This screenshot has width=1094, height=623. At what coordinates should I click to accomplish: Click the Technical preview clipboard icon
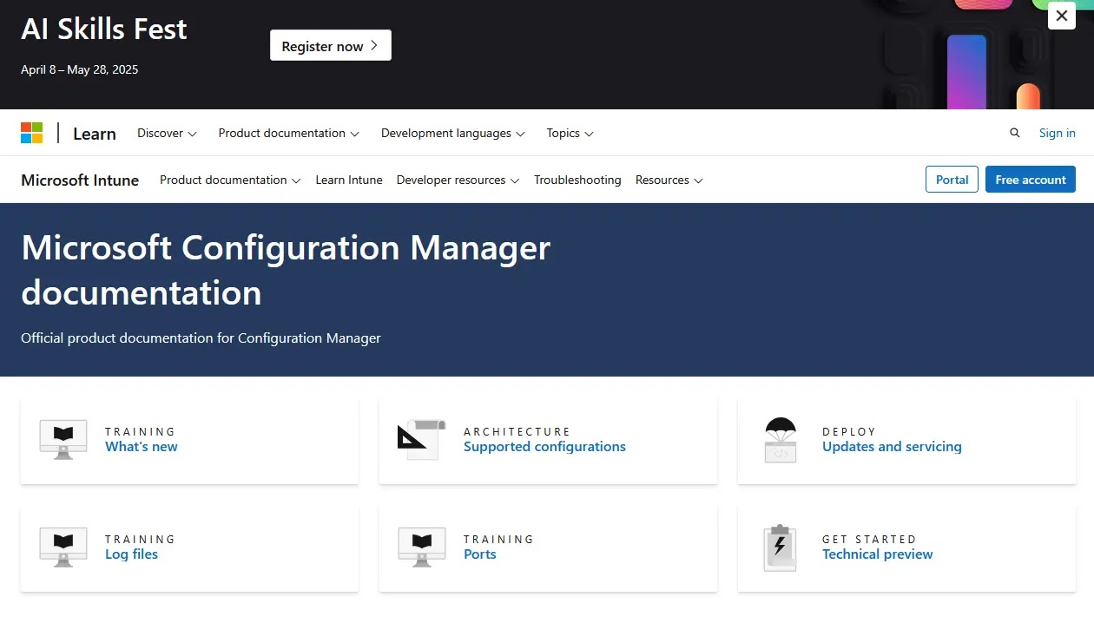780,548
